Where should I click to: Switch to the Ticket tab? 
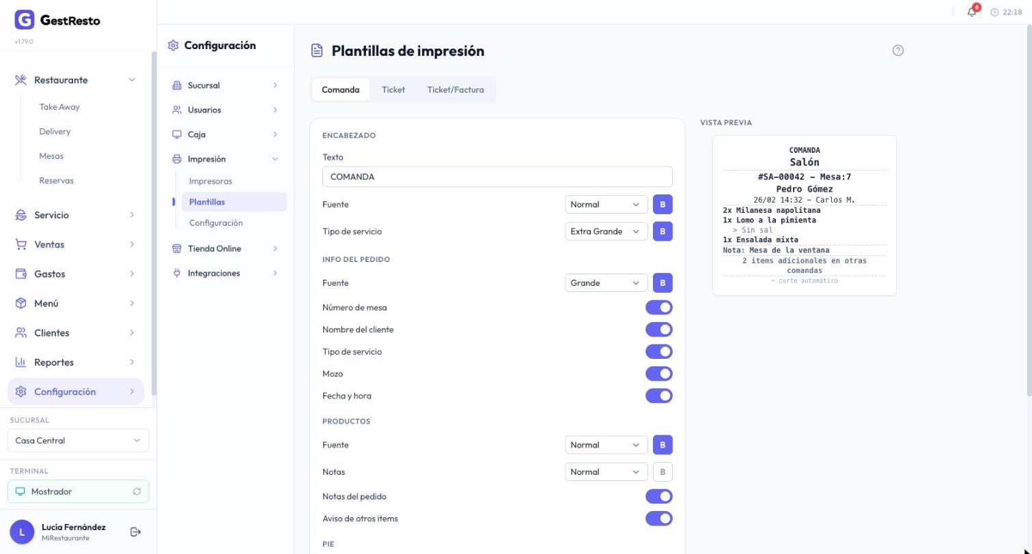click(x=393, y=89)
